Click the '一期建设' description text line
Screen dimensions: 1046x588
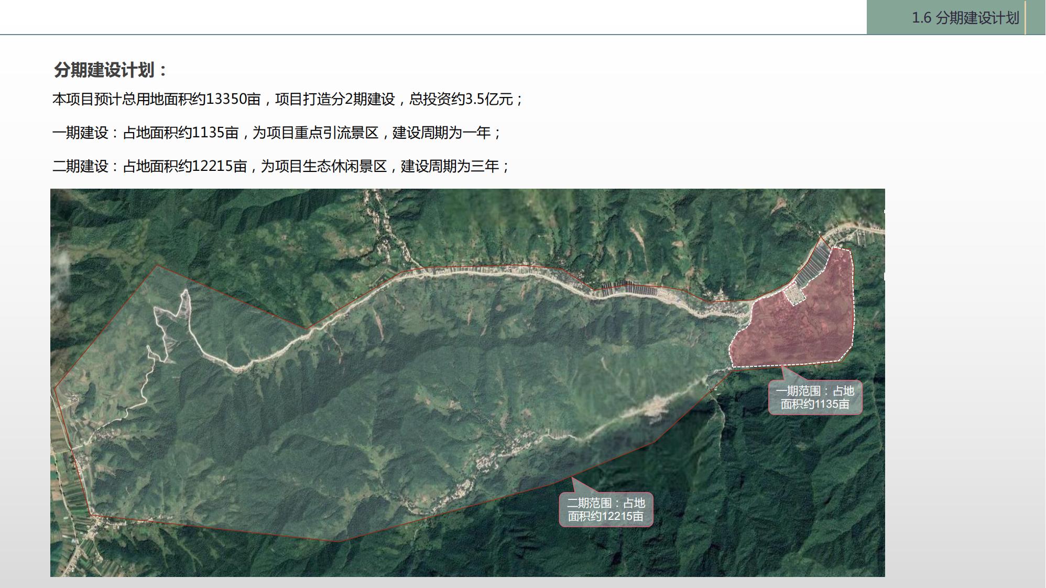[276, 133]
